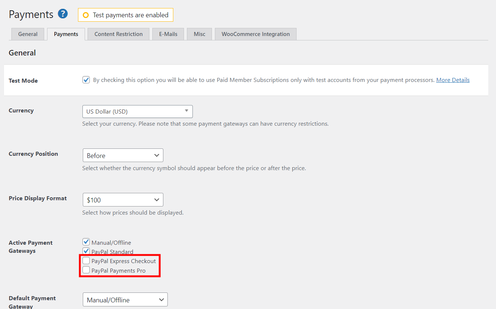Click the General section heading

click(x=22, y=53)
